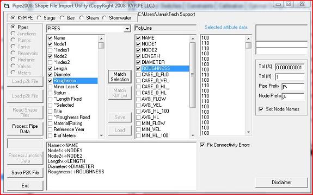Select the Stormwater radio option
The width and height of the screenshot is (313, 195).
pyautogui.click(x=104, y=18)
